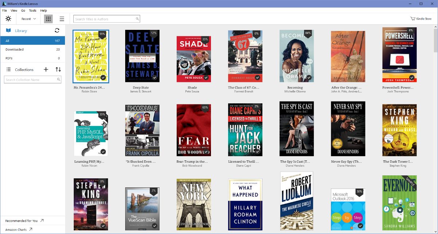Open the View menu
Image resolution: width=438 pixels, height=234 pixels.
(14, 11)
